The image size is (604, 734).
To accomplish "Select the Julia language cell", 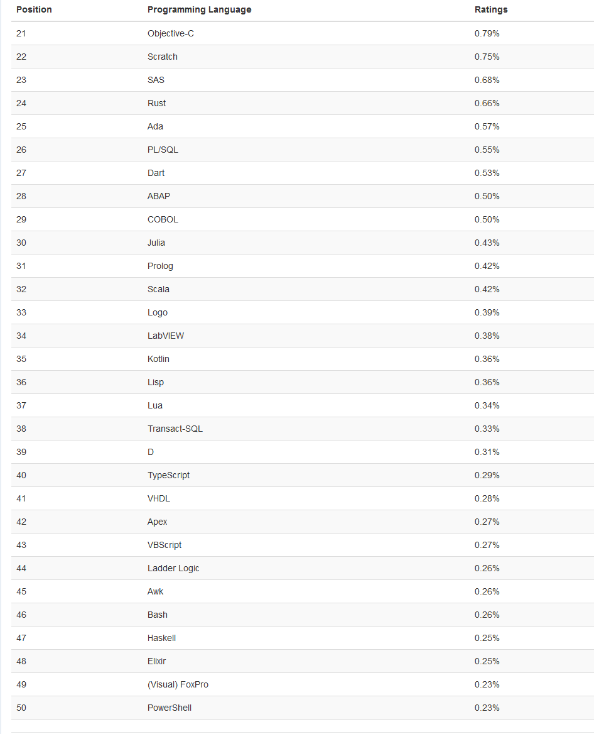I will click(156, 243).
